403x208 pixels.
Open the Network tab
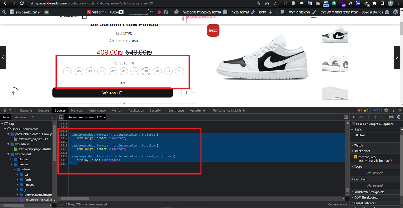tap(77, 110)
